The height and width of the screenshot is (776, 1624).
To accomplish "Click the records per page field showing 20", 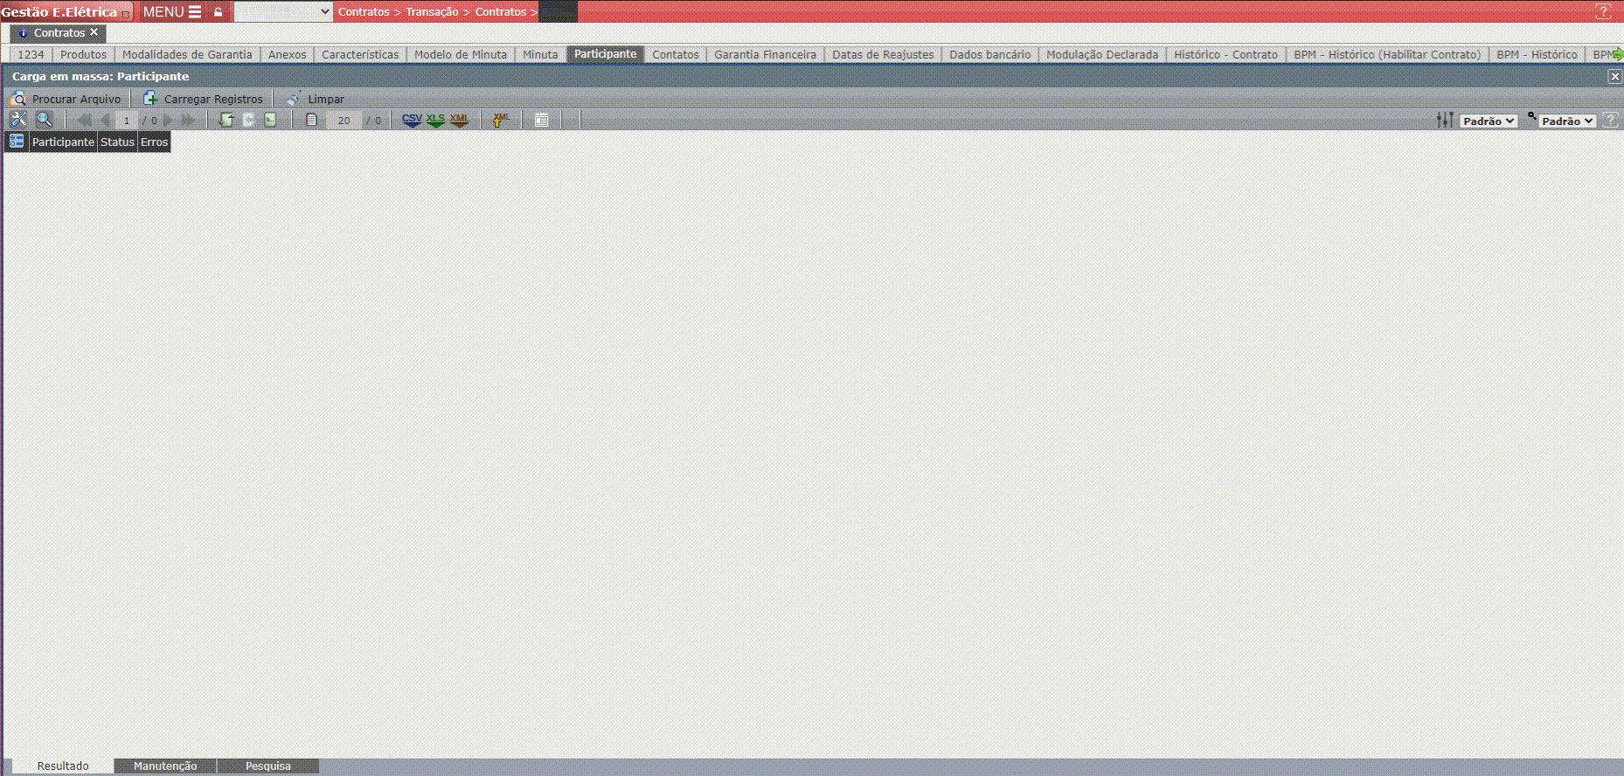I will (344, 121).
